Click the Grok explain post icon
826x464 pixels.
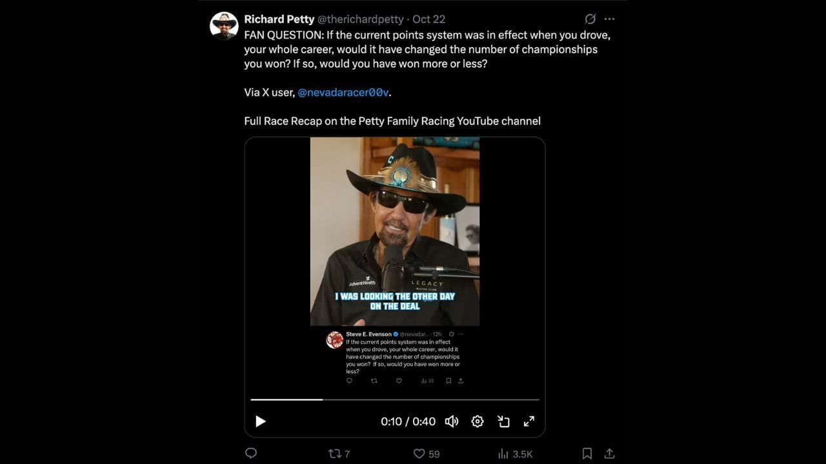[590, 19]
